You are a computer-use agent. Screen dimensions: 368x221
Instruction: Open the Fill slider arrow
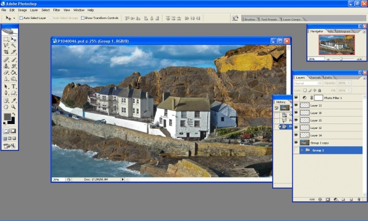pos(349,90)
